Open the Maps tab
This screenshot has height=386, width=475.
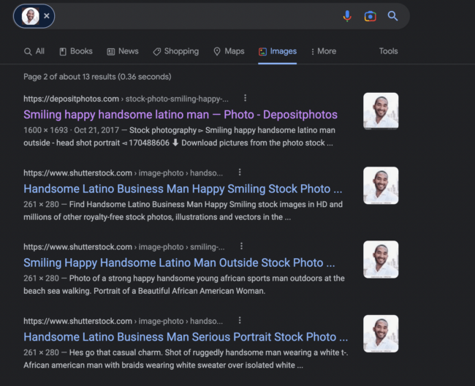click(x=229, y=51)
